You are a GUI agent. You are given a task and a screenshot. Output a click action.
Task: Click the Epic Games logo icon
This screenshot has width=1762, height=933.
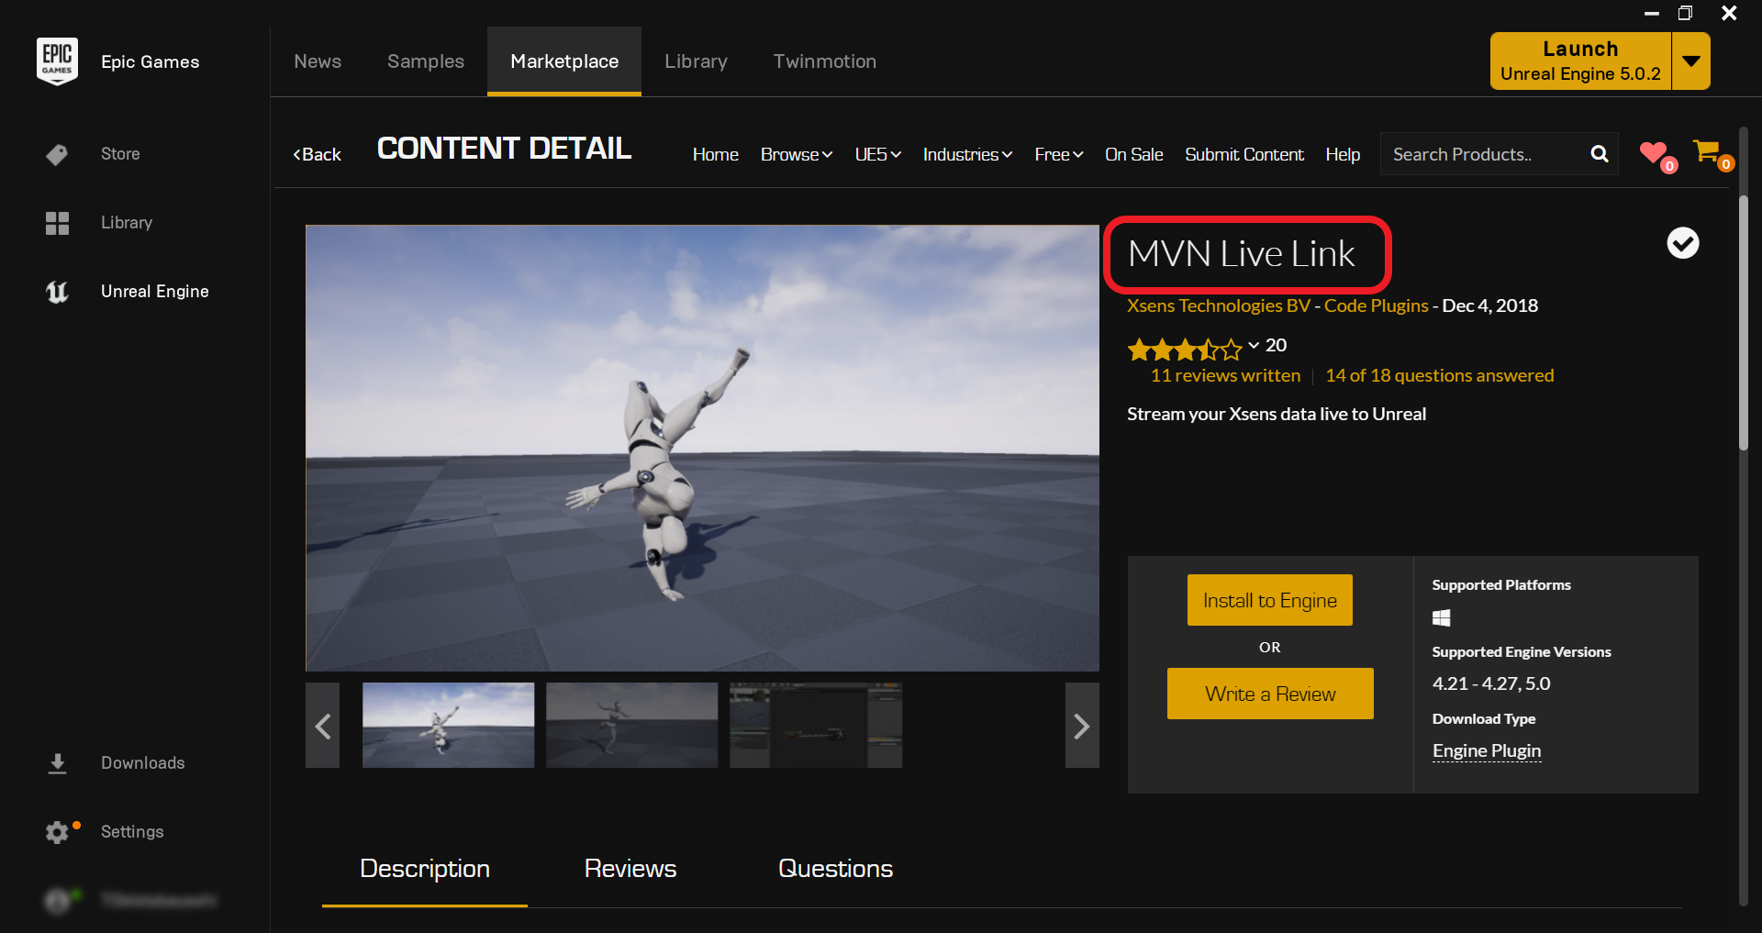pos(57,61)
